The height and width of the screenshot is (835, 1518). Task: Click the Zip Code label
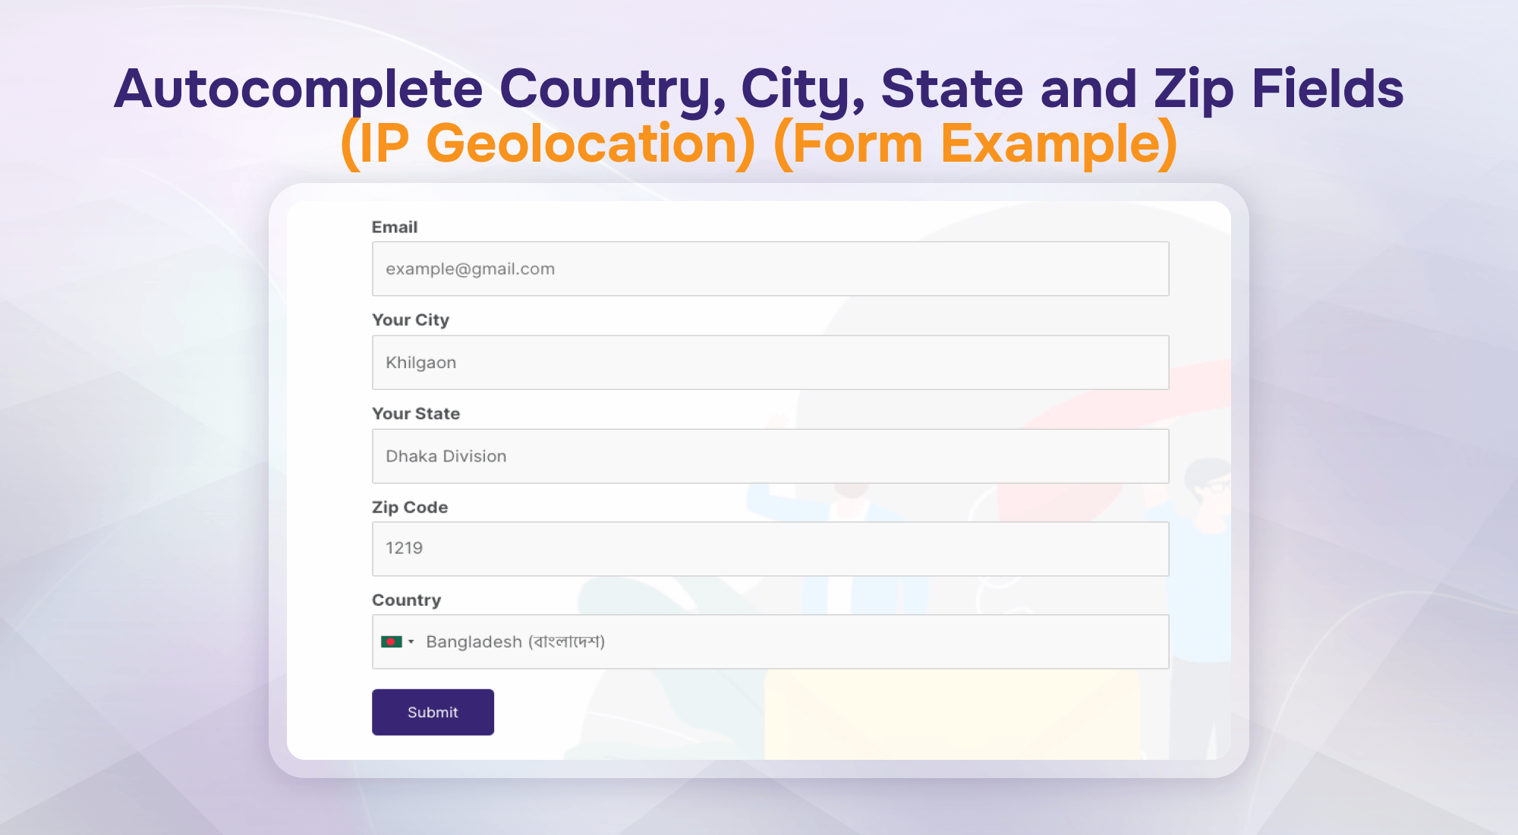[410, 507]
